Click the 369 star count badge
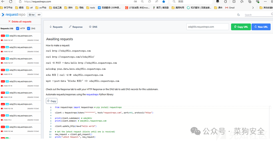 tap(39, 15)
